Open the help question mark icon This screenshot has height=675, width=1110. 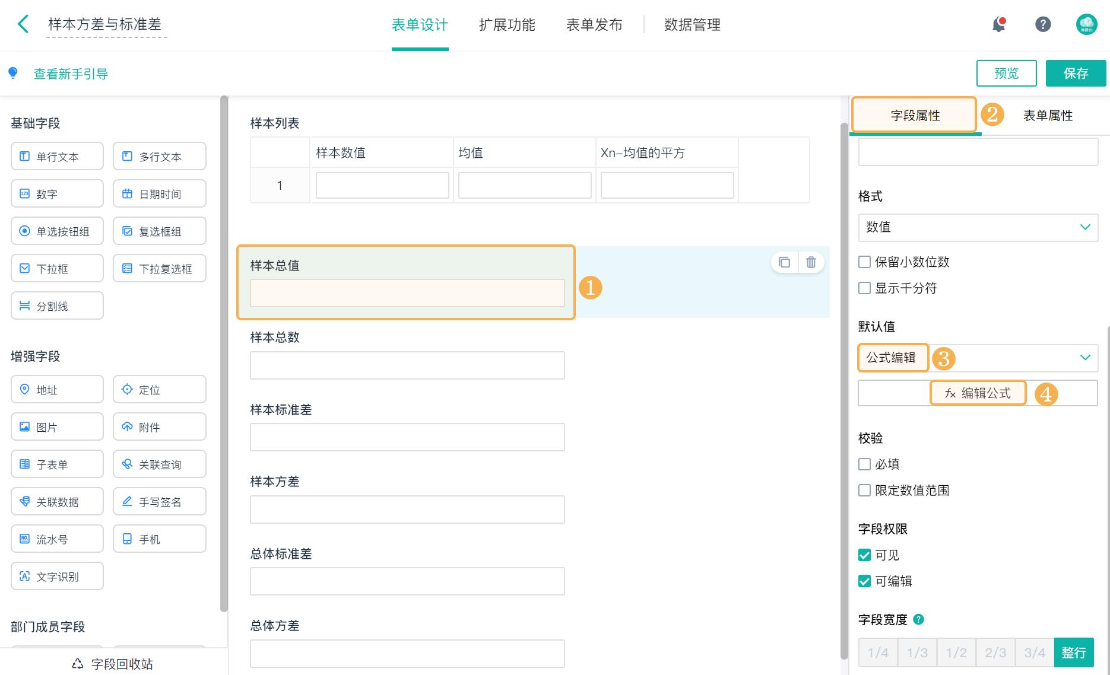(1043, 24)
